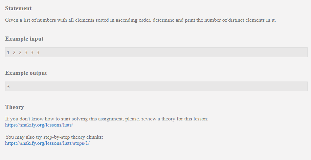Click the Example output heading
Viewport: 311px width, 160px height.
pyautogui.click(x=26, y=73)
